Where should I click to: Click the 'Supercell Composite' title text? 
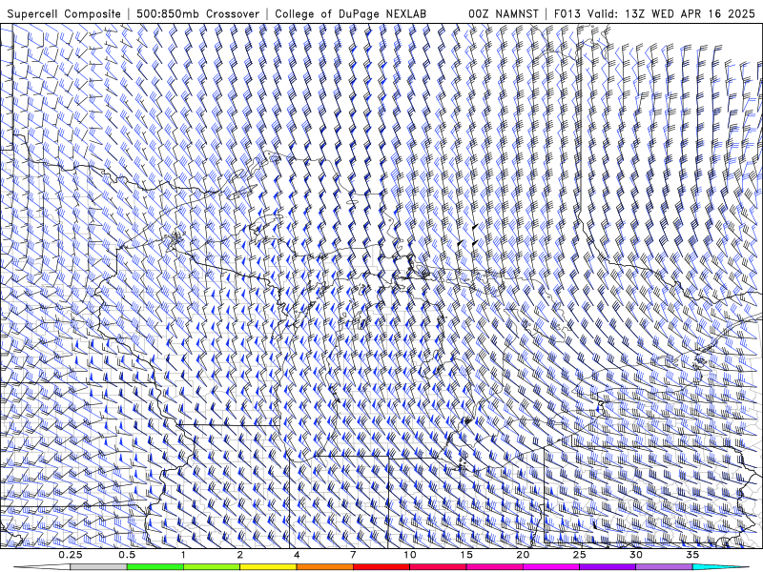click(64, 13)
